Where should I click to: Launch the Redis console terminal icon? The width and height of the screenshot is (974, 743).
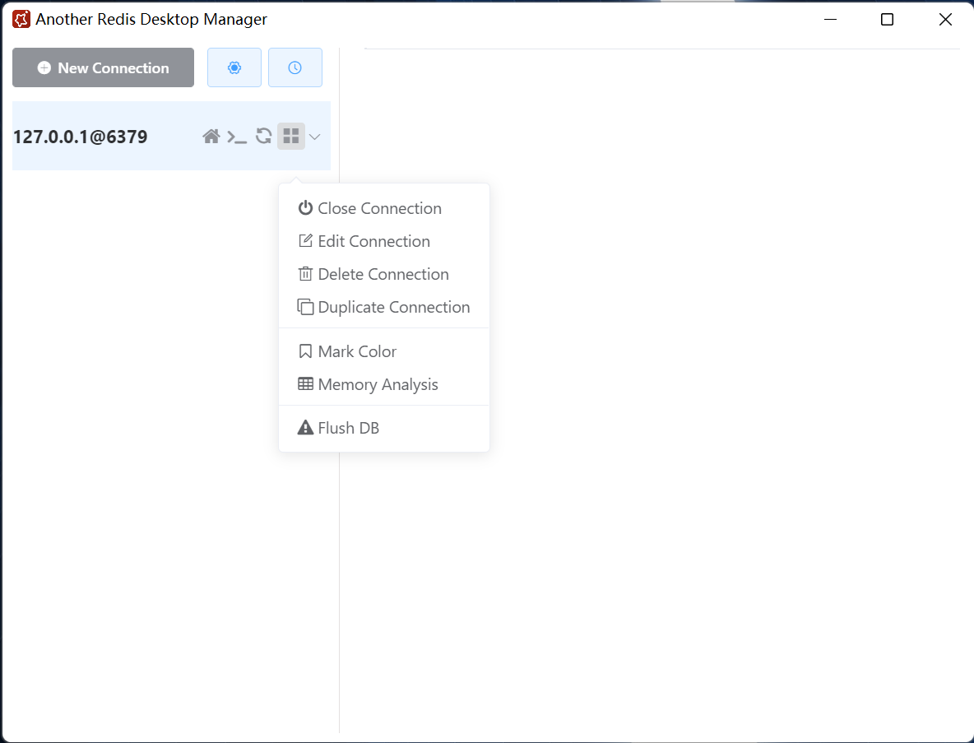(x=237, y=137)
